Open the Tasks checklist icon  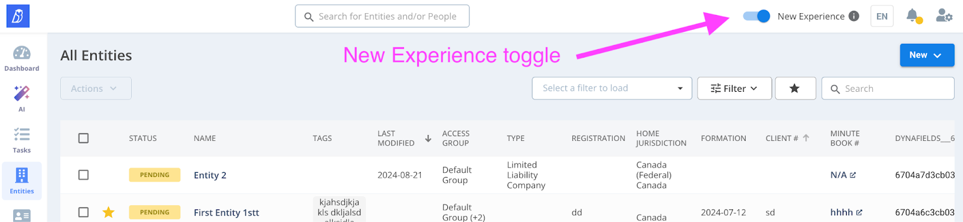pos(22,134)
